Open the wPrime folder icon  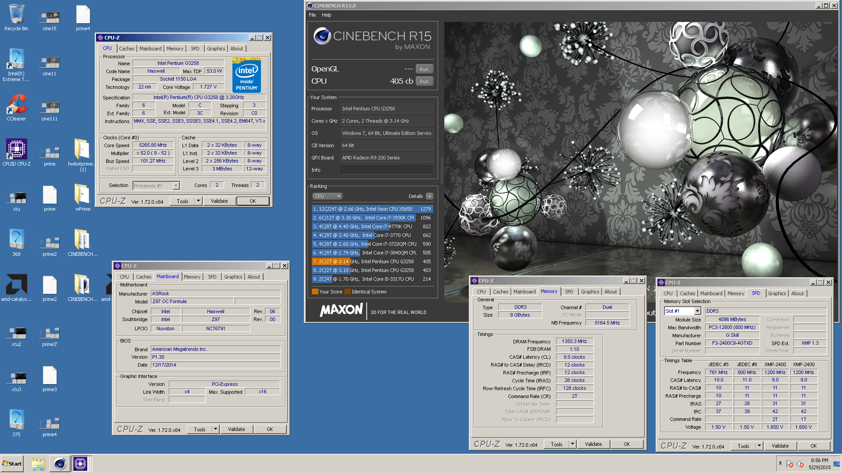[x=83, y=198]
